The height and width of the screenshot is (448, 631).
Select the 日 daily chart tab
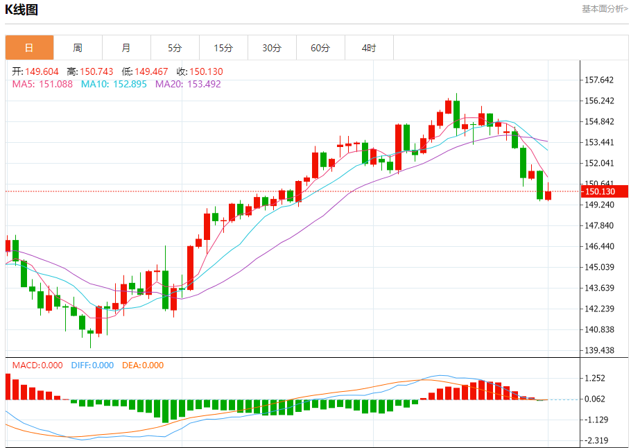[29, 48]
